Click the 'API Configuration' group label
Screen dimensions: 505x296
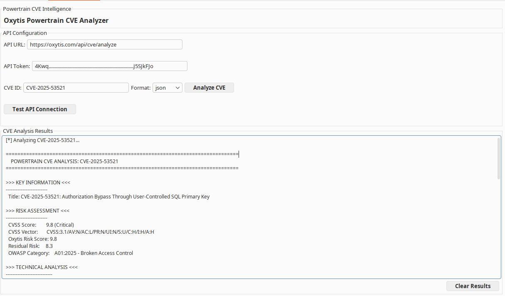(x=25, y=33)
